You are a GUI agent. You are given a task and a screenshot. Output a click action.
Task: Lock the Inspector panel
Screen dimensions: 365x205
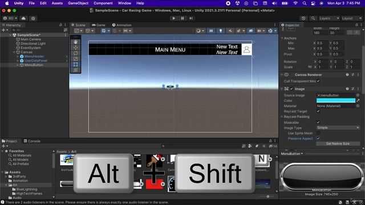coord(356,25)
